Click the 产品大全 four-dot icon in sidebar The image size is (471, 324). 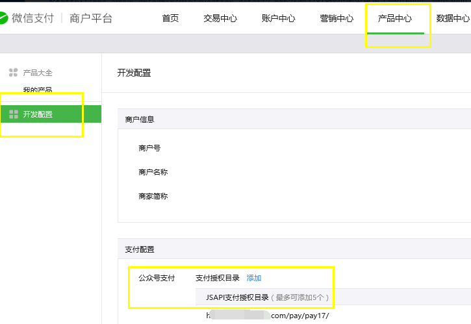click(14, 73)
